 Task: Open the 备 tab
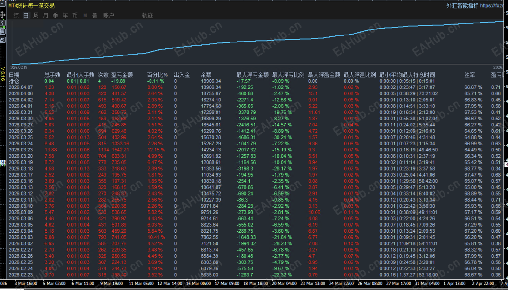click(95, 16)
